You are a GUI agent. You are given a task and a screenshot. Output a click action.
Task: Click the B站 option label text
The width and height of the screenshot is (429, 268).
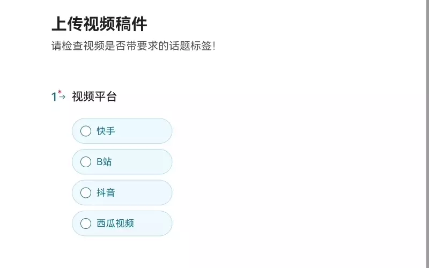104,162
